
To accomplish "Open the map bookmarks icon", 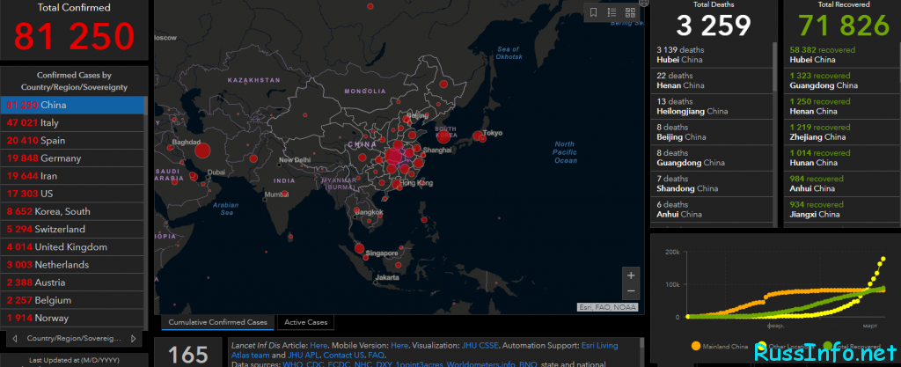I will [x=594, y=12].
